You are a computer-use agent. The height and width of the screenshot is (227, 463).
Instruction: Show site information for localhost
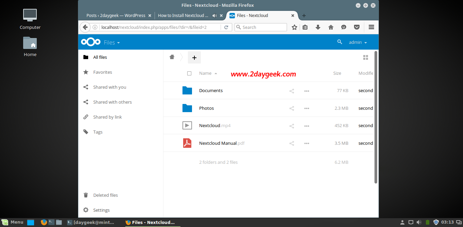[x=95, y=27]
